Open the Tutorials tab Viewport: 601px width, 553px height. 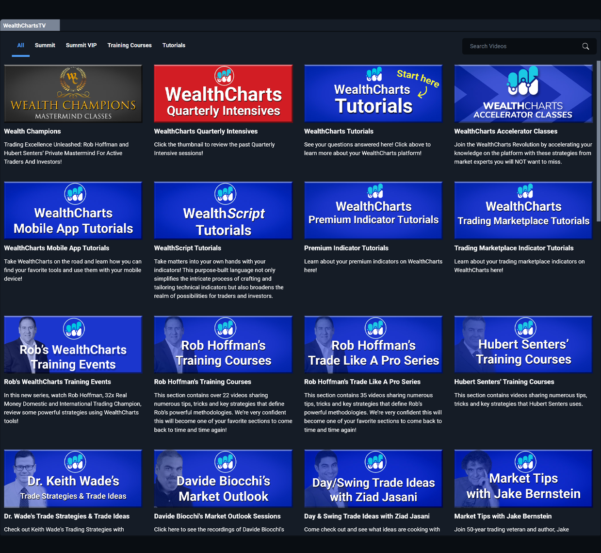174,45
